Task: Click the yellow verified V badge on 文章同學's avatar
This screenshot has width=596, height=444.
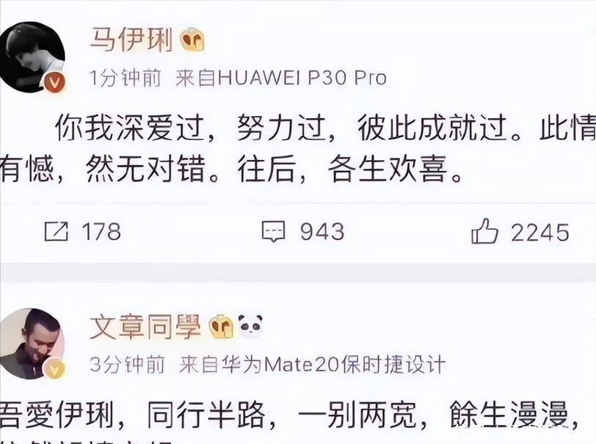Action: 55,369
